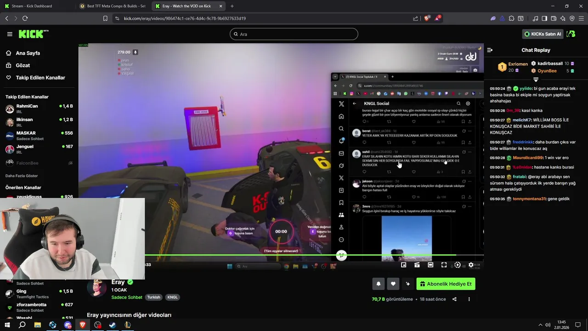Viewport: 588px width, 331px height.
Task: Open ilkinsan followed channel
Action: tap(39, 122)
